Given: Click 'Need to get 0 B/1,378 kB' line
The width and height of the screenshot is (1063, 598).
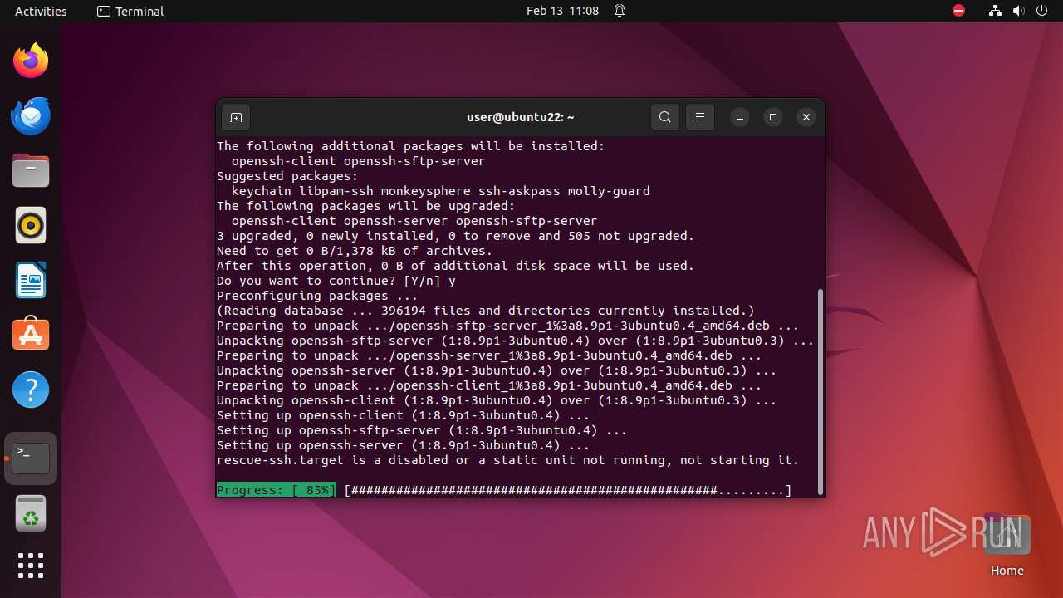Looking at the screenshot, I should point(355,251).
